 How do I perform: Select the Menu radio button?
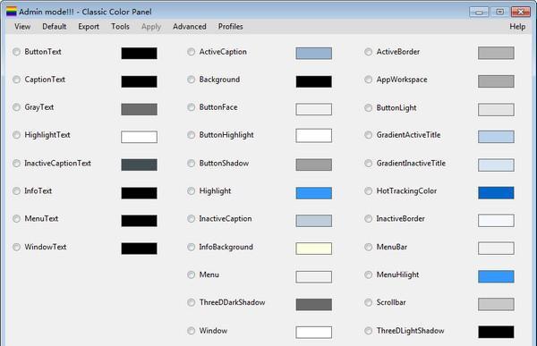pyautogui.click(x=192, y=274)
